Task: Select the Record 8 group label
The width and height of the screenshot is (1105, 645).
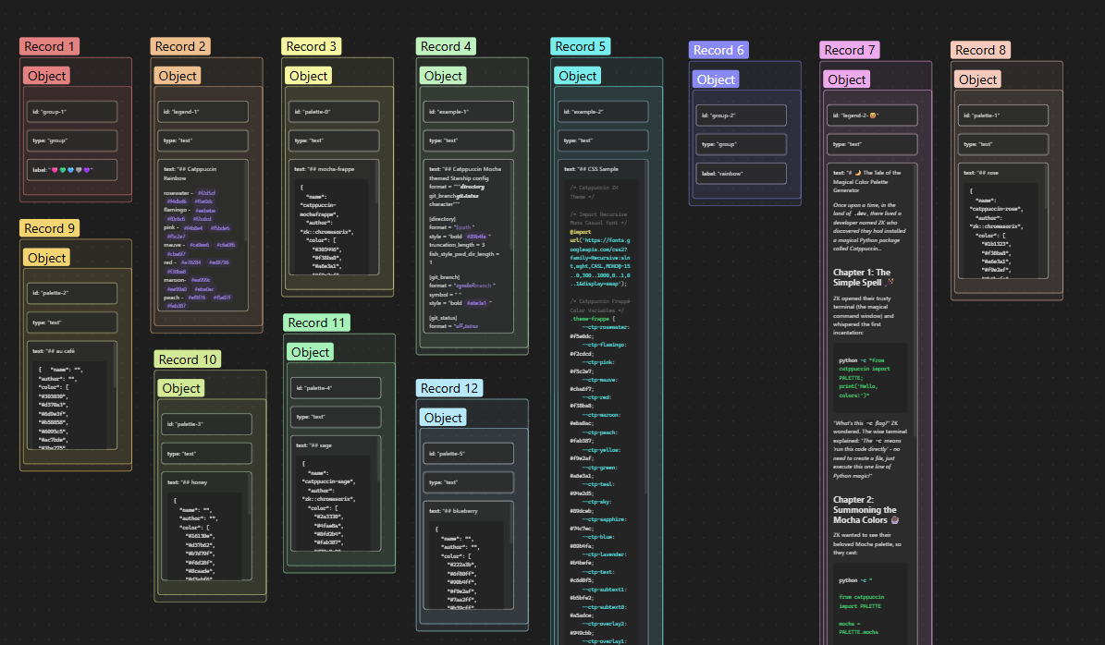Action: [x=981, y=50]
